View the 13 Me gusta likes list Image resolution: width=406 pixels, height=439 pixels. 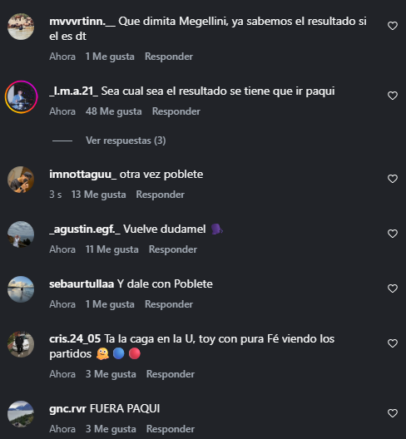[99, 195]
